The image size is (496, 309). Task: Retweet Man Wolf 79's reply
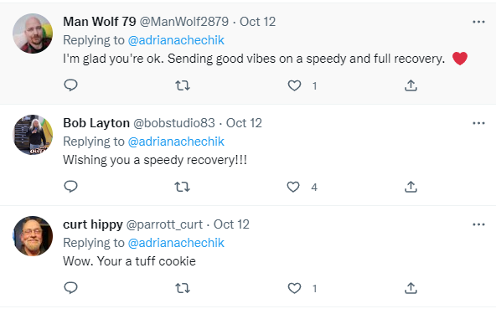pyautogui.click(x=183, y=85)
